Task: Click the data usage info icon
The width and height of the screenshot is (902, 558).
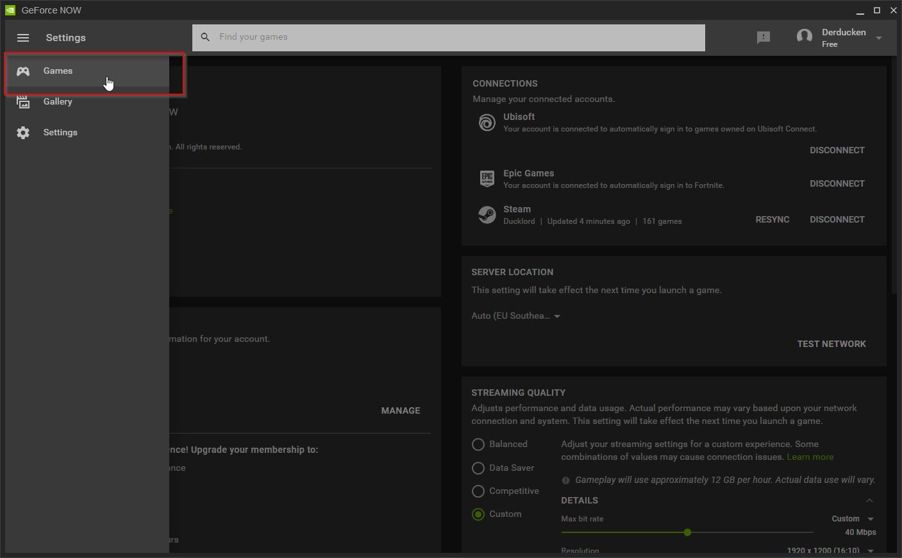Action: coord(565,480)
